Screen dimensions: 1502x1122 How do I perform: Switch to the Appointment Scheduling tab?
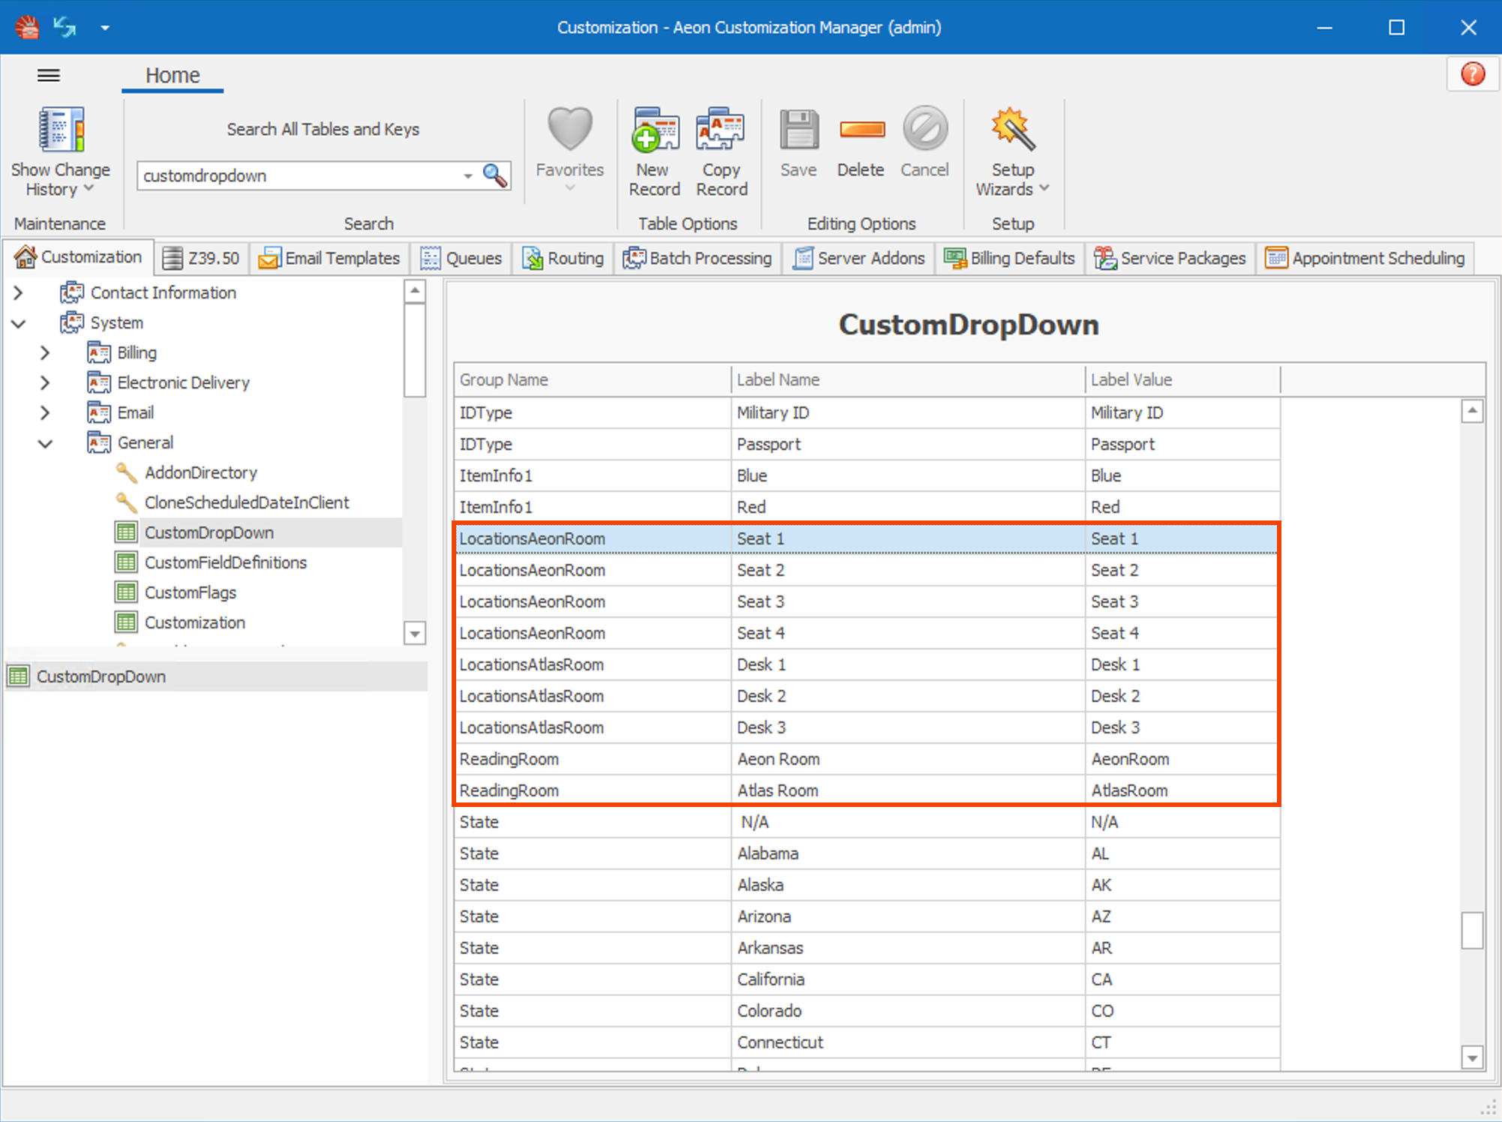tap(1365, 258)
